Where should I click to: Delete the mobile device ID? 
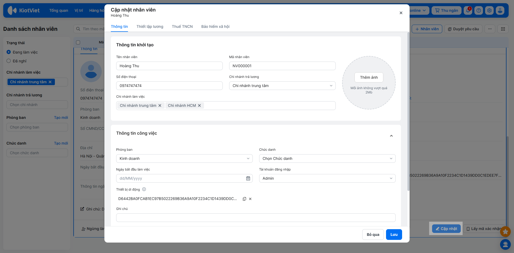(250, 199)
